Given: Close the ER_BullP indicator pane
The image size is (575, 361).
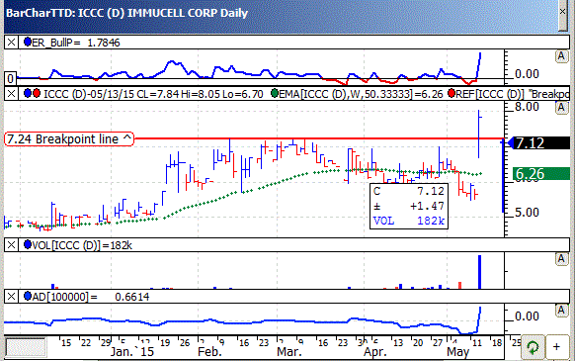Looking at the screenshot, I should point(12,43).
